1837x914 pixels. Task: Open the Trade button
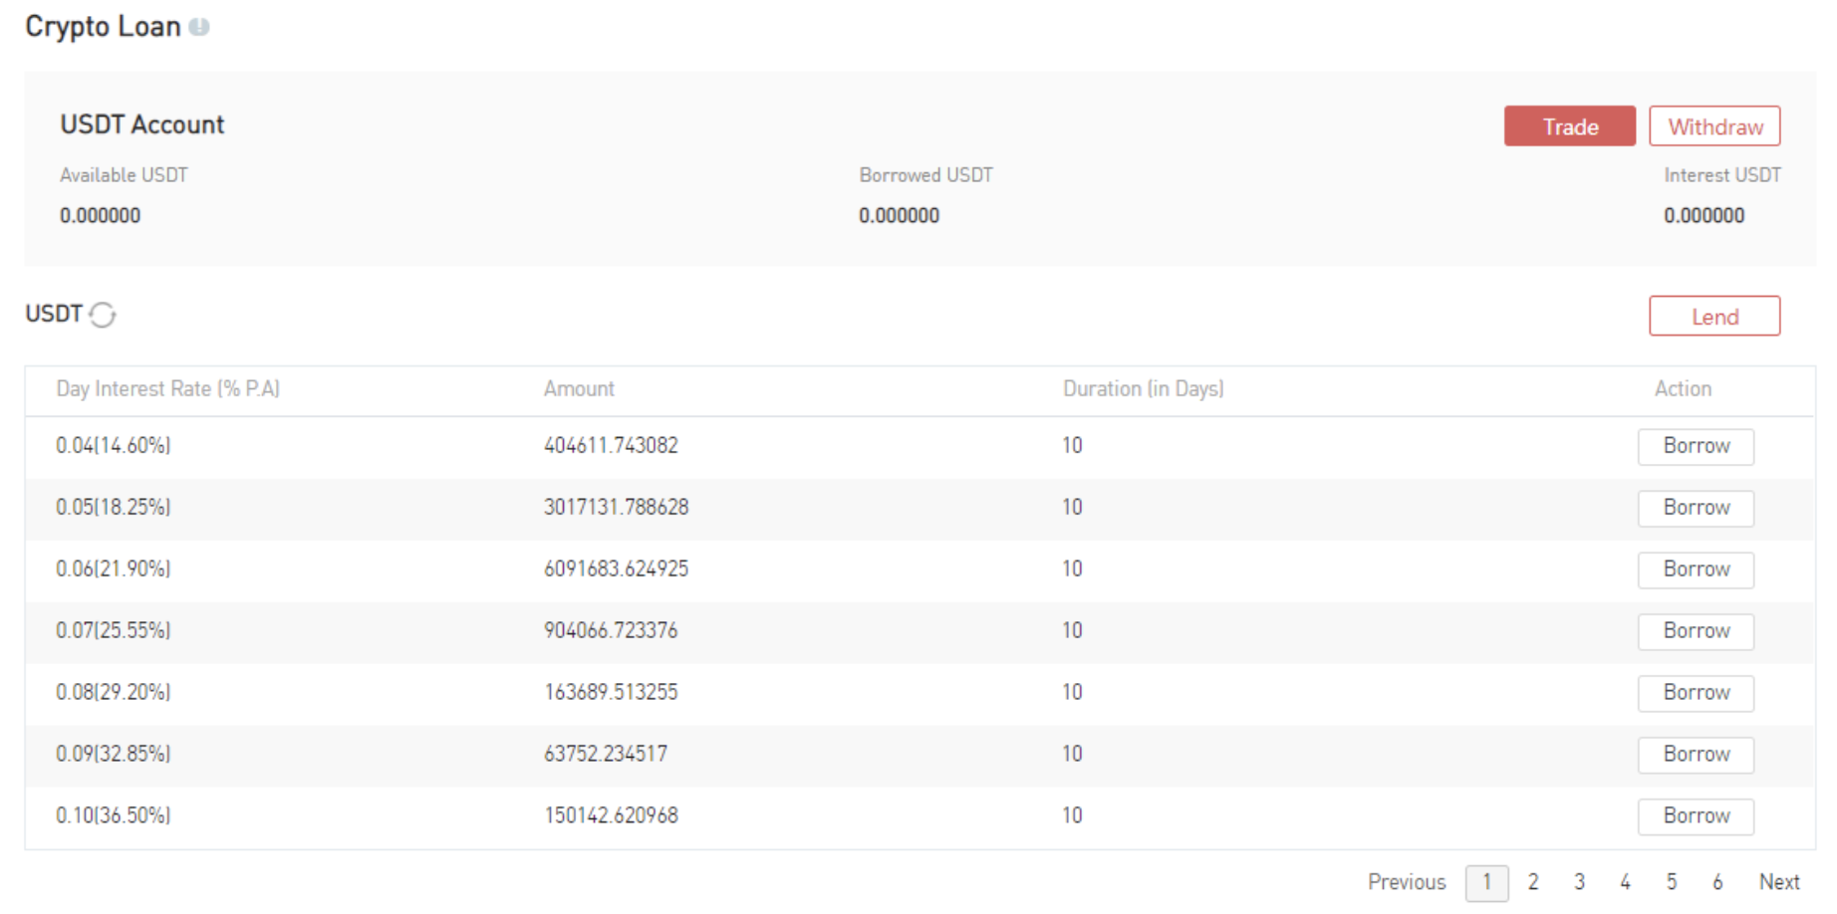(x=1570, y=126)
